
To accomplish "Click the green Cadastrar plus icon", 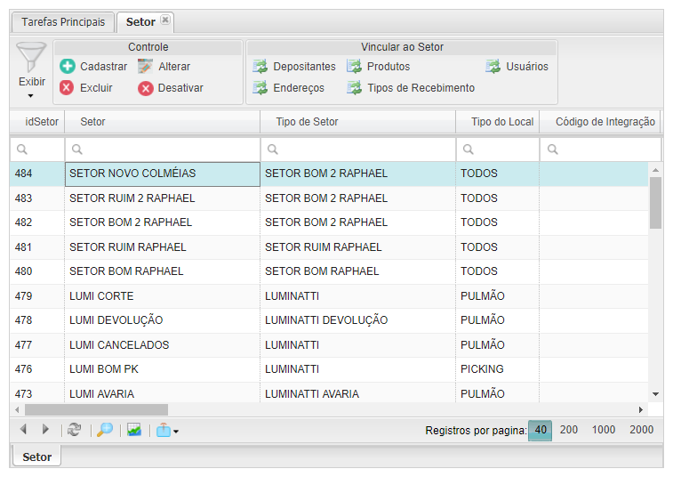I will (x=67, y=66).
